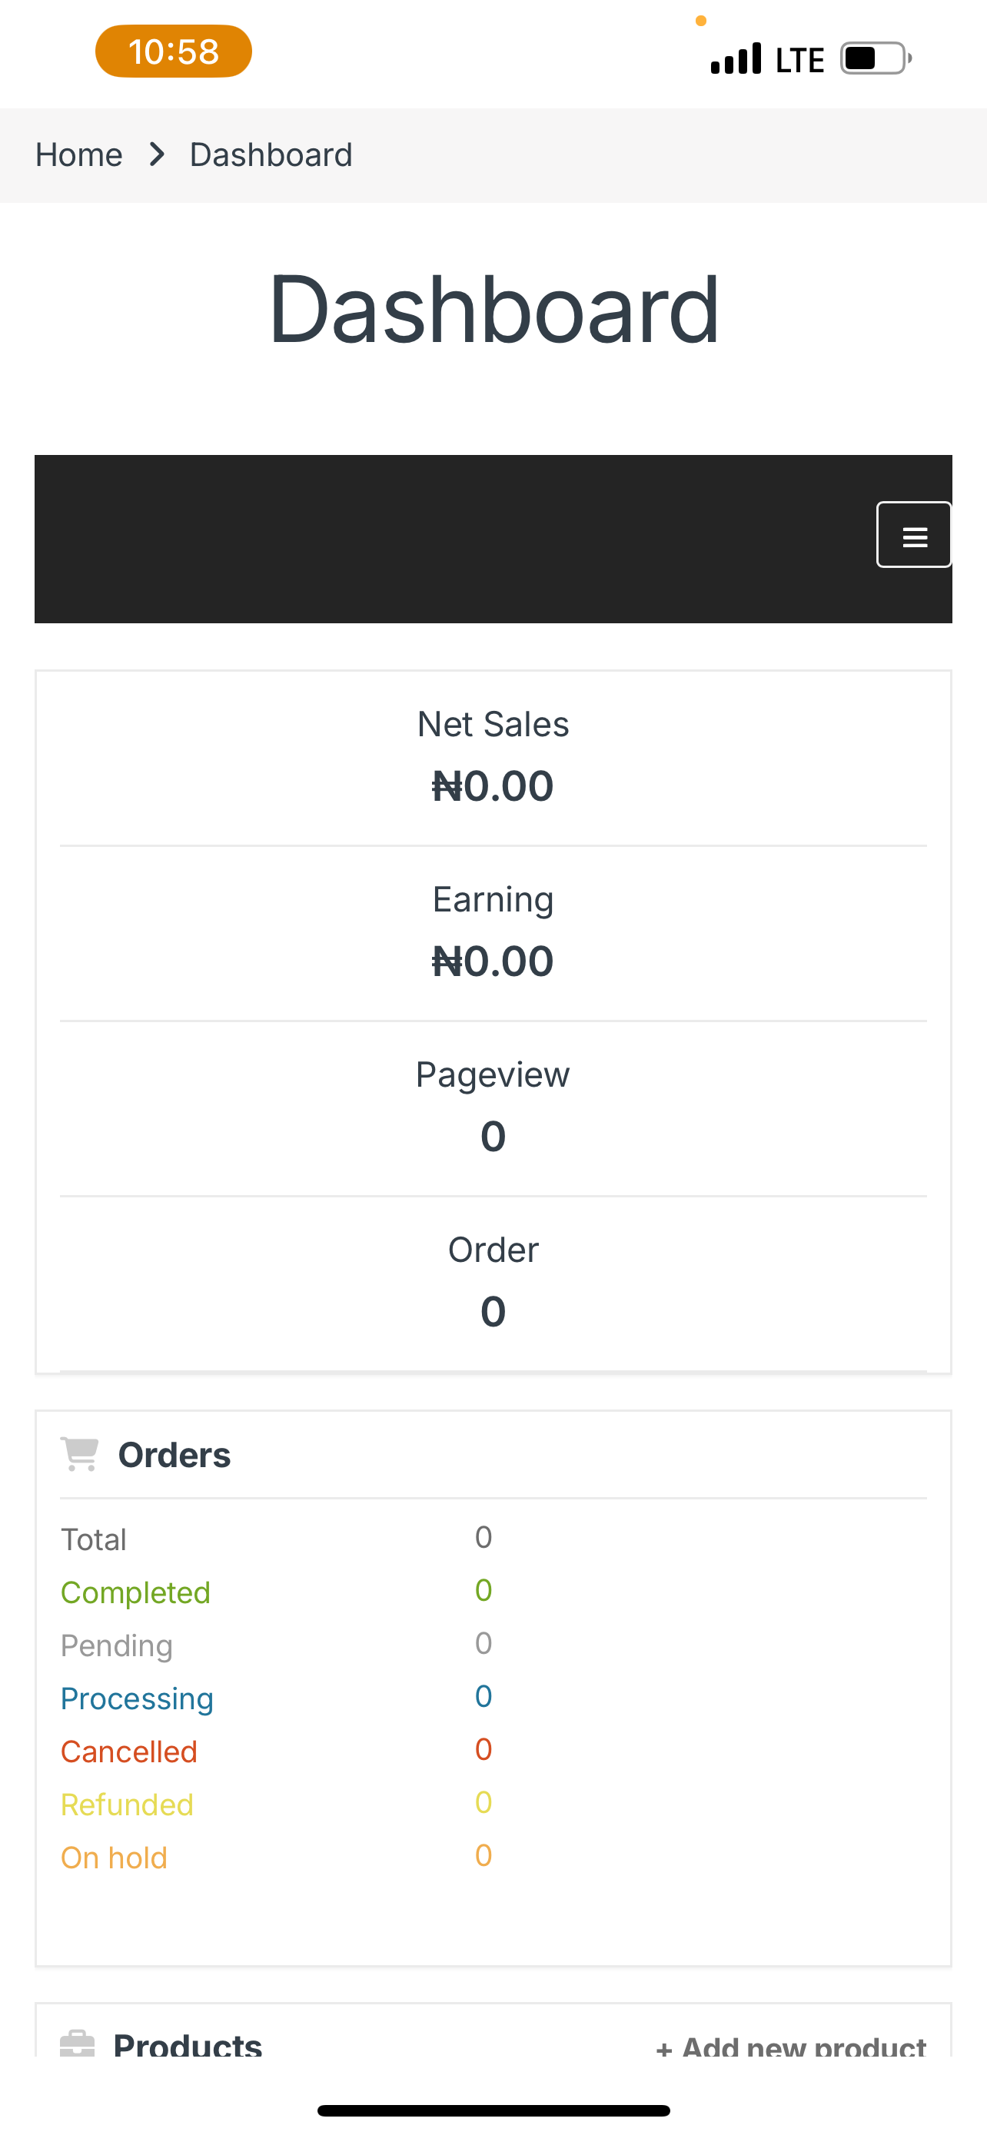This screenshot has height=2135, width=987.
Task: View Cancelled orders list
Action: click(x=128, y=1751)
